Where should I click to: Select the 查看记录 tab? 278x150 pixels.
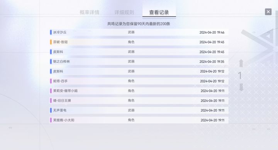point(159,12)
